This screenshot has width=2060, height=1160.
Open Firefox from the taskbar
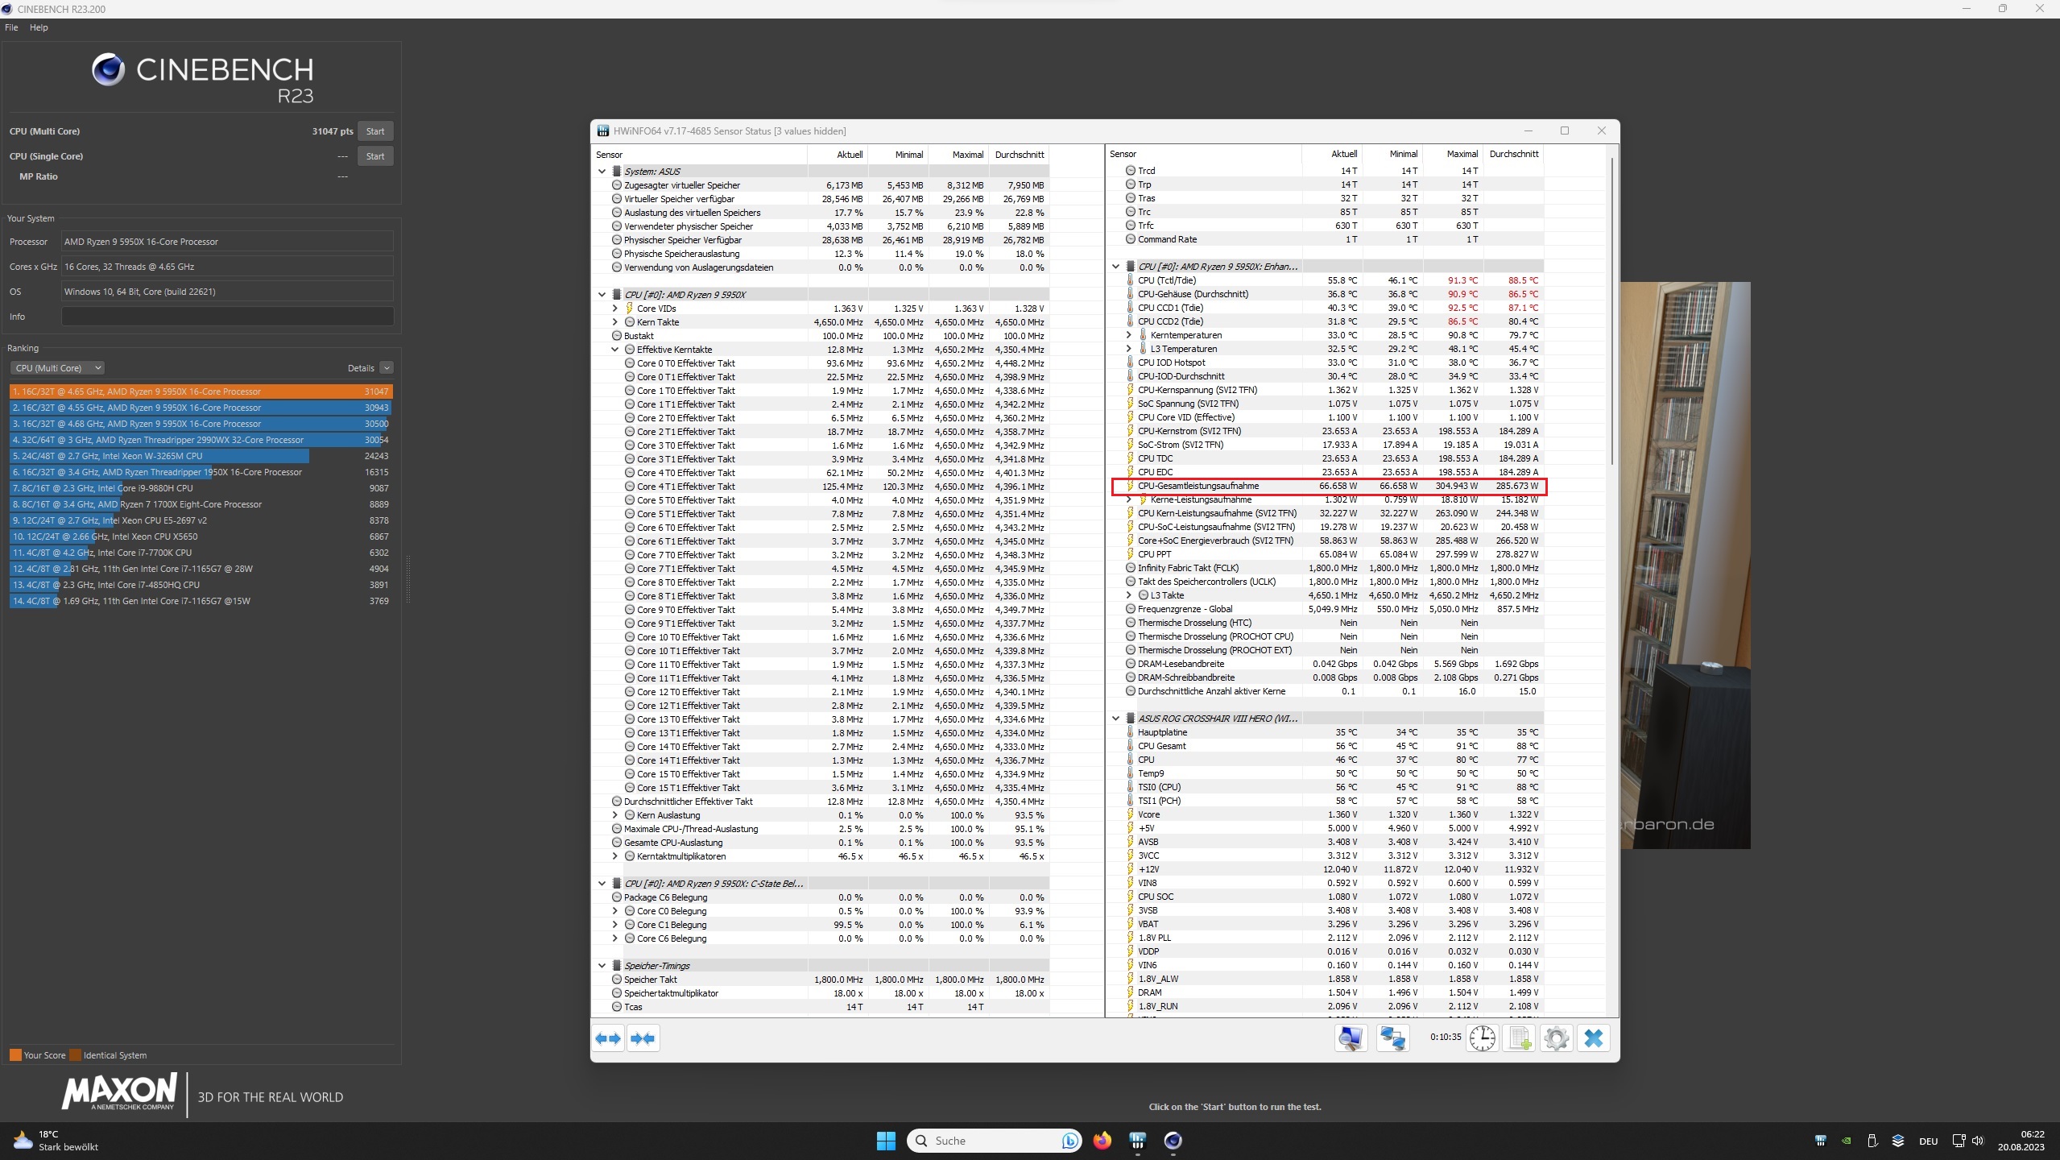click(1102, 1140)
